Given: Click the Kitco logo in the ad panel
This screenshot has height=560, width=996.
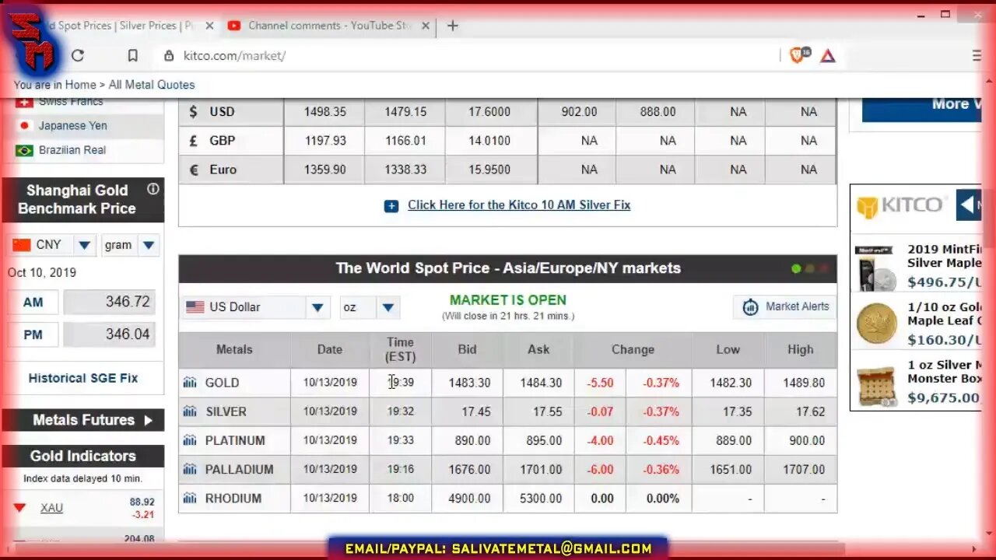Looking at the screenshot, I should pyautogui.click(x=900, y=206).
